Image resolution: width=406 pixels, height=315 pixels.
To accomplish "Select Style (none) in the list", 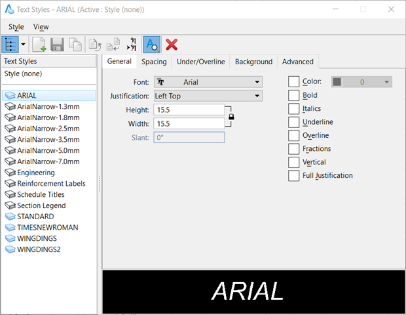I will [x=23, y=73].
